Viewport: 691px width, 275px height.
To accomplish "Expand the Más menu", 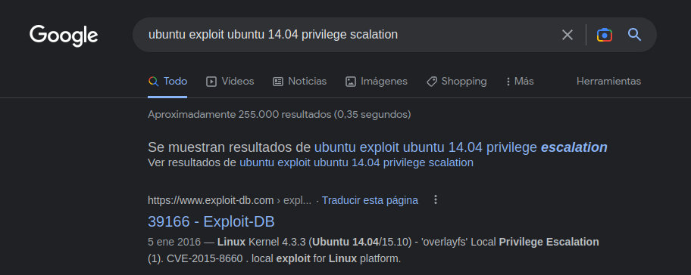I will (x=520, y=82).
